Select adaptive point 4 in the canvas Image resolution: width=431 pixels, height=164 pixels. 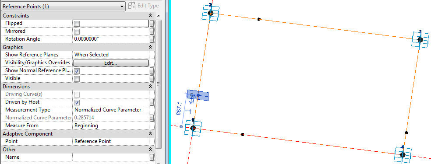point(403,155)
